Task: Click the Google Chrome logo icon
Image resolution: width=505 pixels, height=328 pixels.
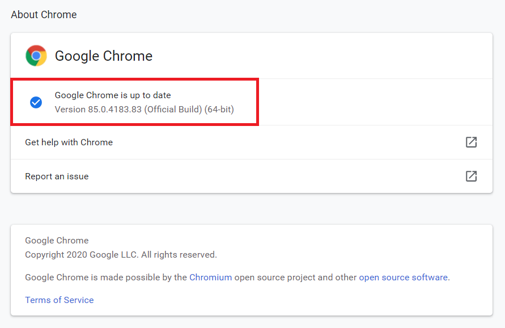Action: (36, 56)
